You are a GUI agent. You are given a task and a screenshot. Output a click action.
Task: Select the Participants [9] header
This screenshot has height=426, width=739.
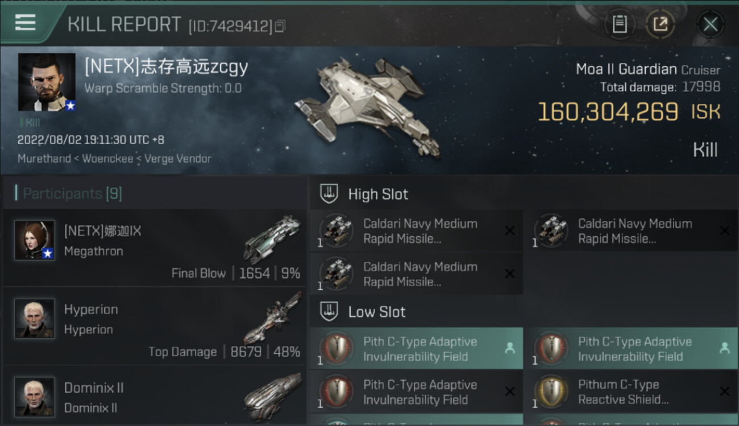[x=72, y=194]
